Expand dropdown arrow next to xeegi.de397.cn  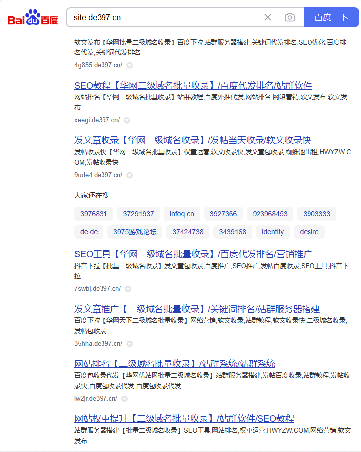127,120
